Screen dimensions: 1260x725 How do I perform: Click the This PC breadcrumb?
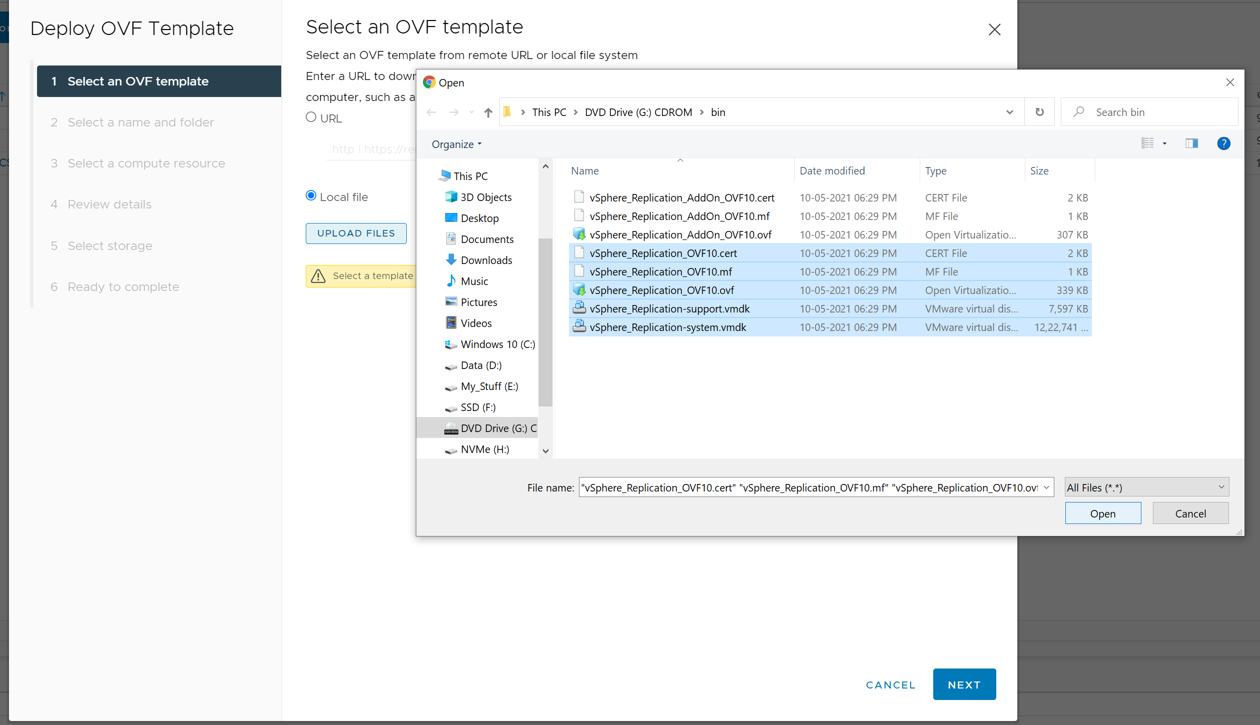tap(548, 112)
